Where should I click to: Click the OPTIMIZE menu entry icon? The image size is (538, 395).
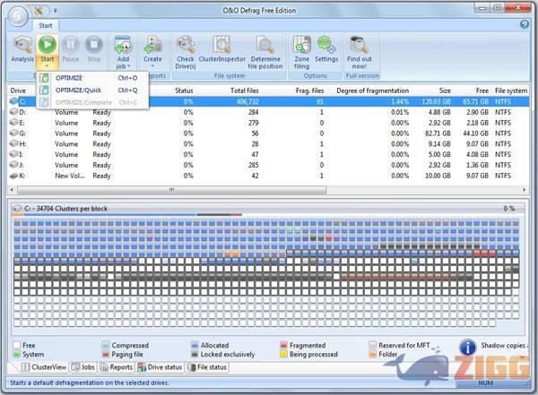point(44,78)
